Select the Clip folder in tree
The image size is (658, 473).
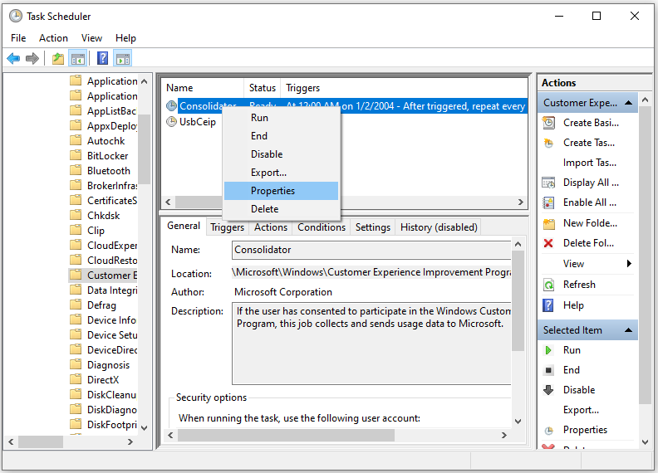pos(96,231)
